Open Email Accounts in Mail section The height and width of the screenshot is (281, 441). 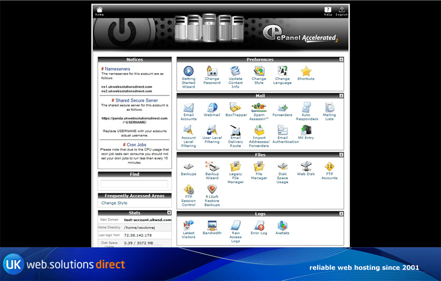tap(188, 107)
